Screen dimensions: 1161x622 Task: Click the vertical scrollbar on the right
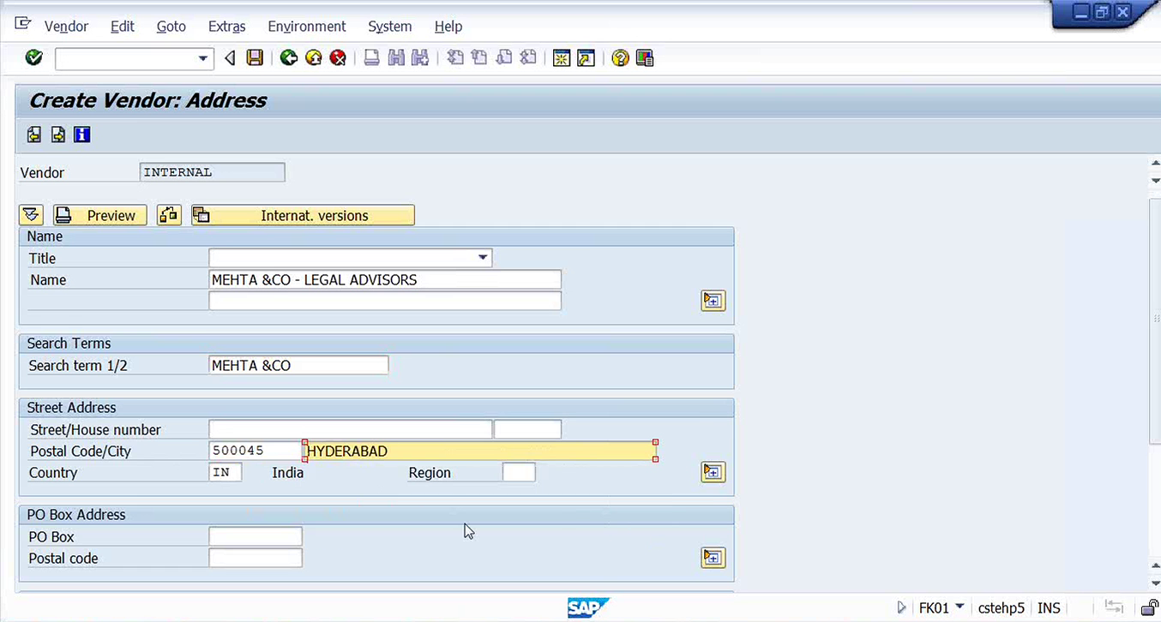click(1154, 320)
